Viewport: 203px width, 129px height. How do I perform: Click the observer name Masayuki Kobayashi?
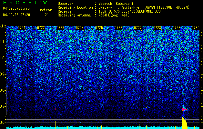coord(116,4)
